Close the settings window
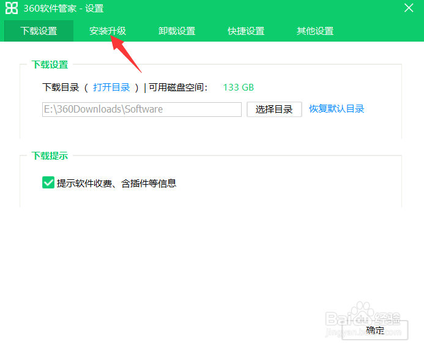Image resolution: width=424 pixels, height=347 pixels. tap(409, 8)
